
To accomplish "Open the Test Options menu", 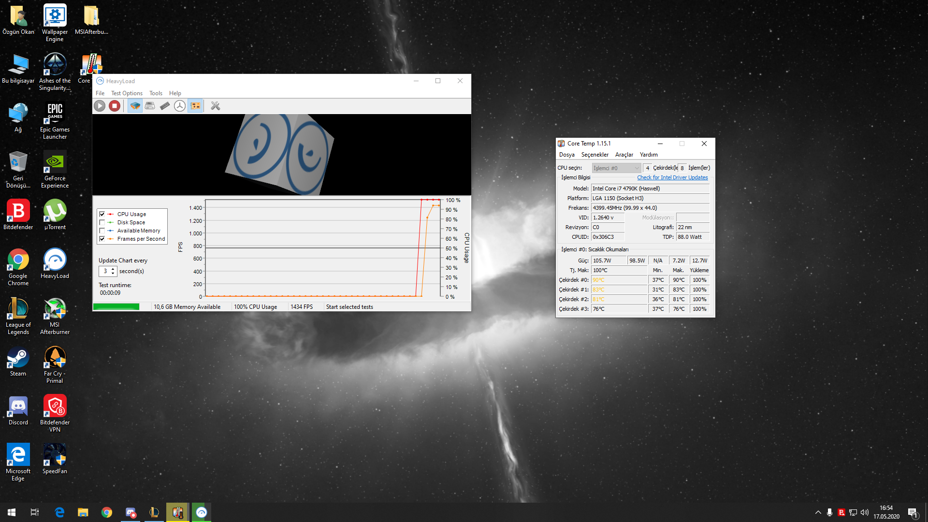I will pyautogui.click(x=127, y=93).
